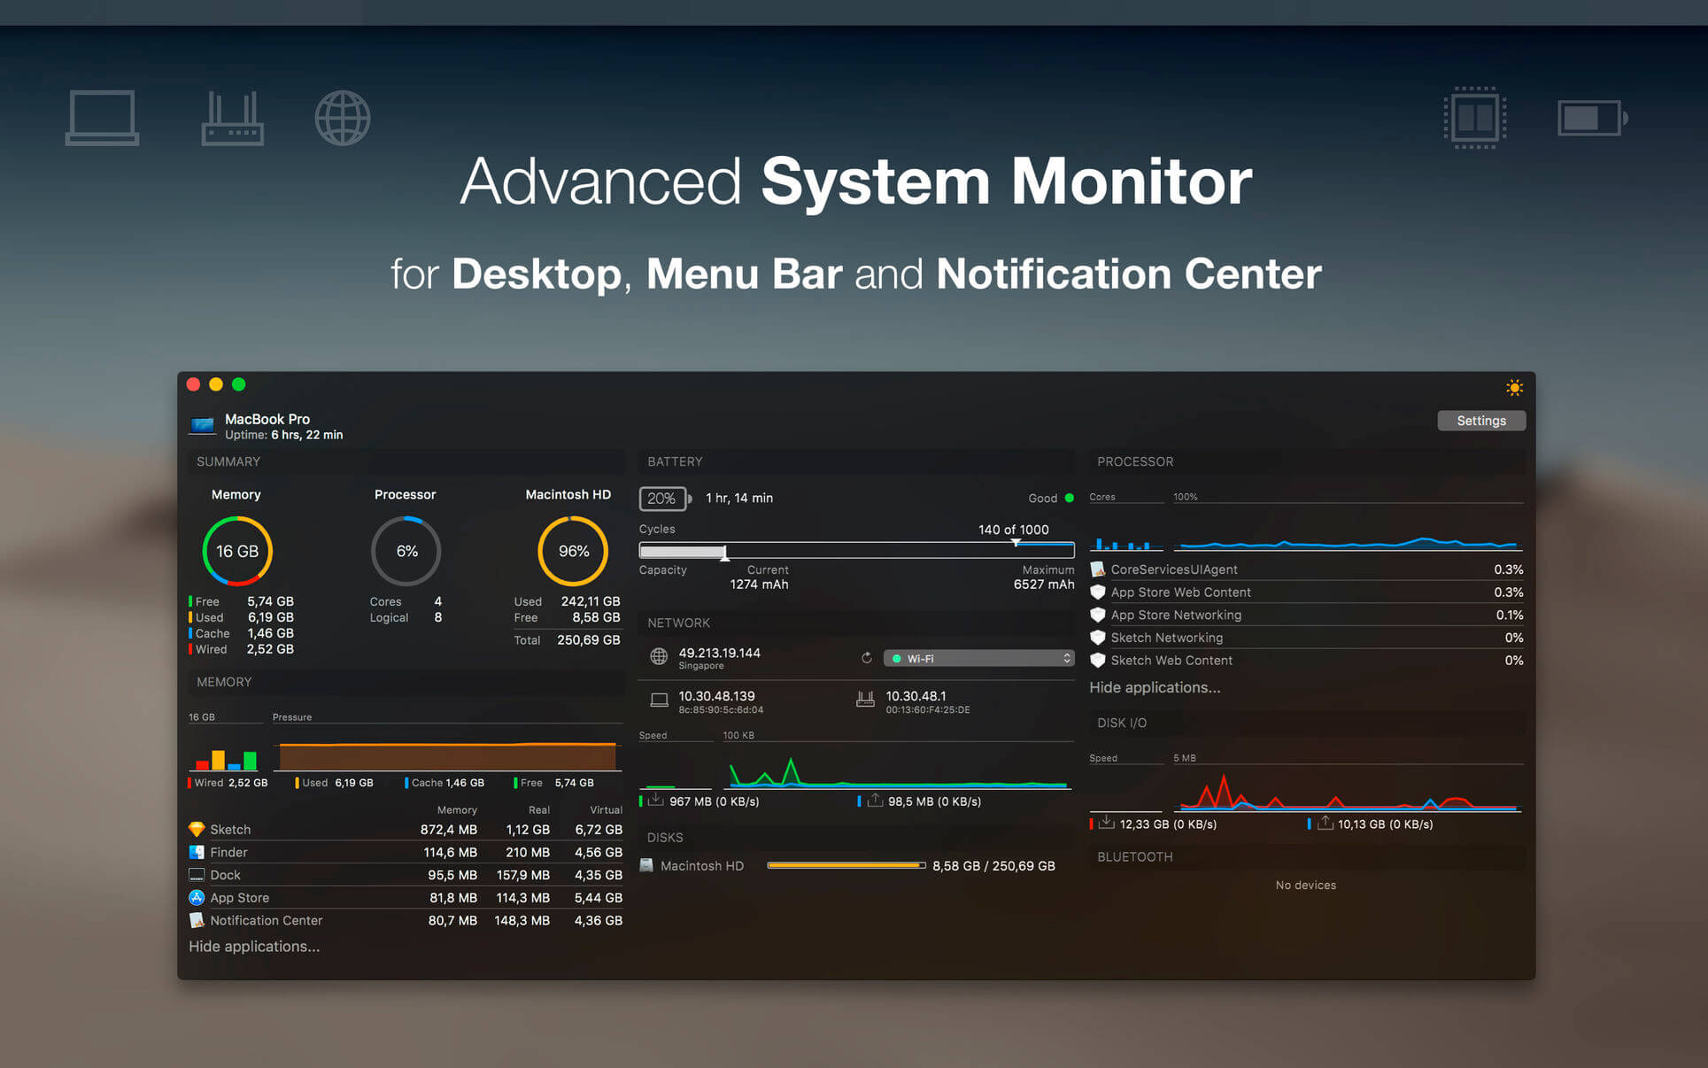Click the 16 GB memory ring gauge
Image resolution: width=1708 pixels, height=1068 pixels.
point(237,551)
